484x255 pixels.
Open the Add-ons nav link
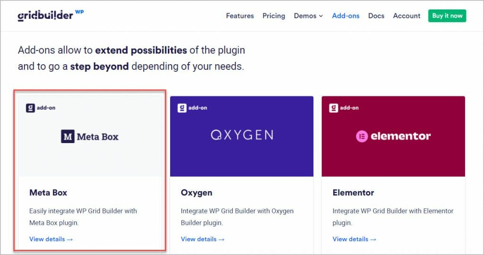[346, 16]
